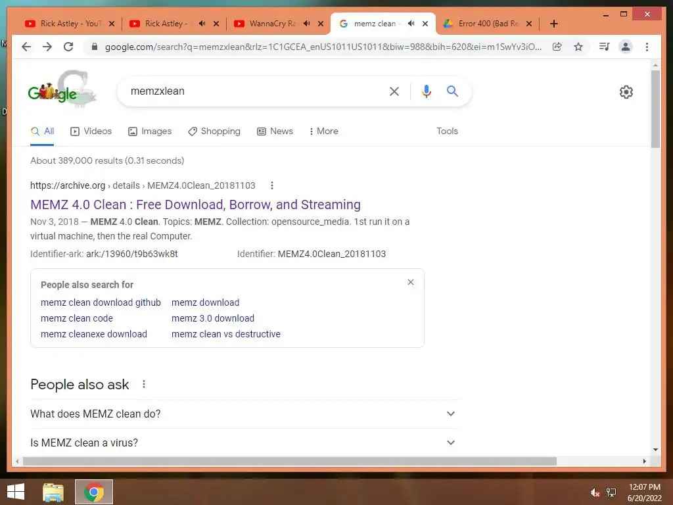673x505 pixels.
Task: Clear the search box text
Action: tap(394, 91)
